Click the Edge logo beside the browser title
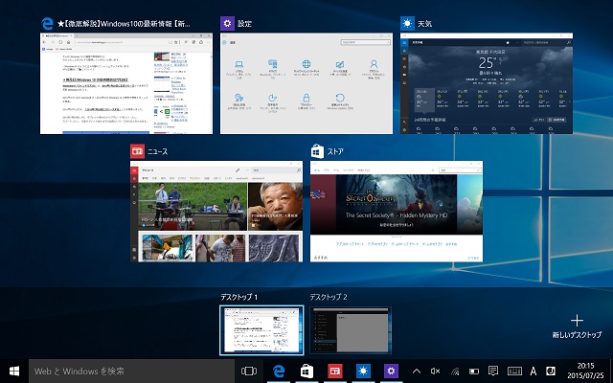The image size is (613, 383). click(47, 23)
